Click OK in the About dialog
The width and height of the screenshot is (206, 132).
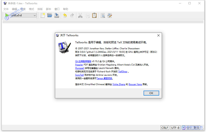click(x=151, y=93)
